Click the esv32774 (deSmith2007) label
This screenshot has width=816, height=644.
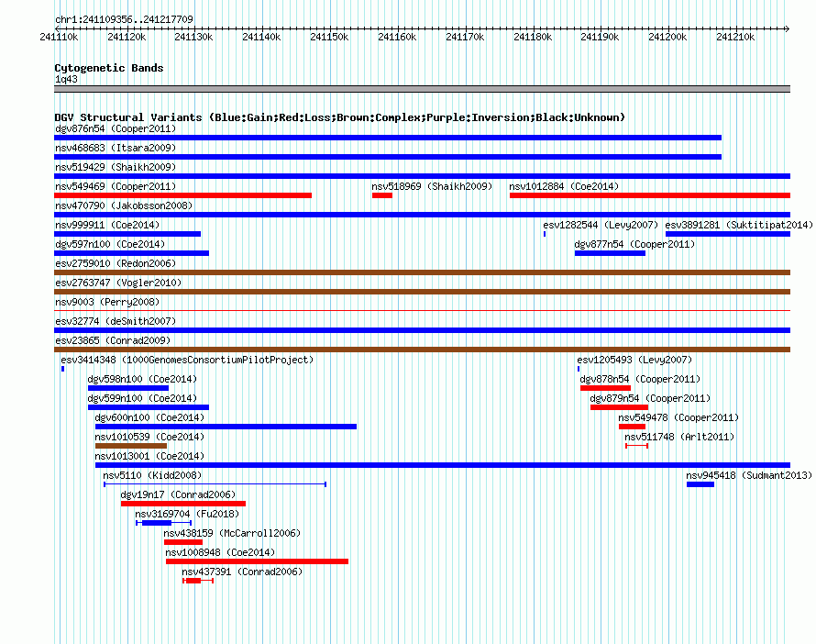coord(116,321)
